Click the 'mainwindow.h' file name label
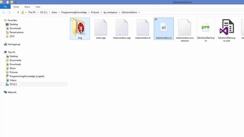This screenshot has height=137, width=244. [x=143, y=38]
